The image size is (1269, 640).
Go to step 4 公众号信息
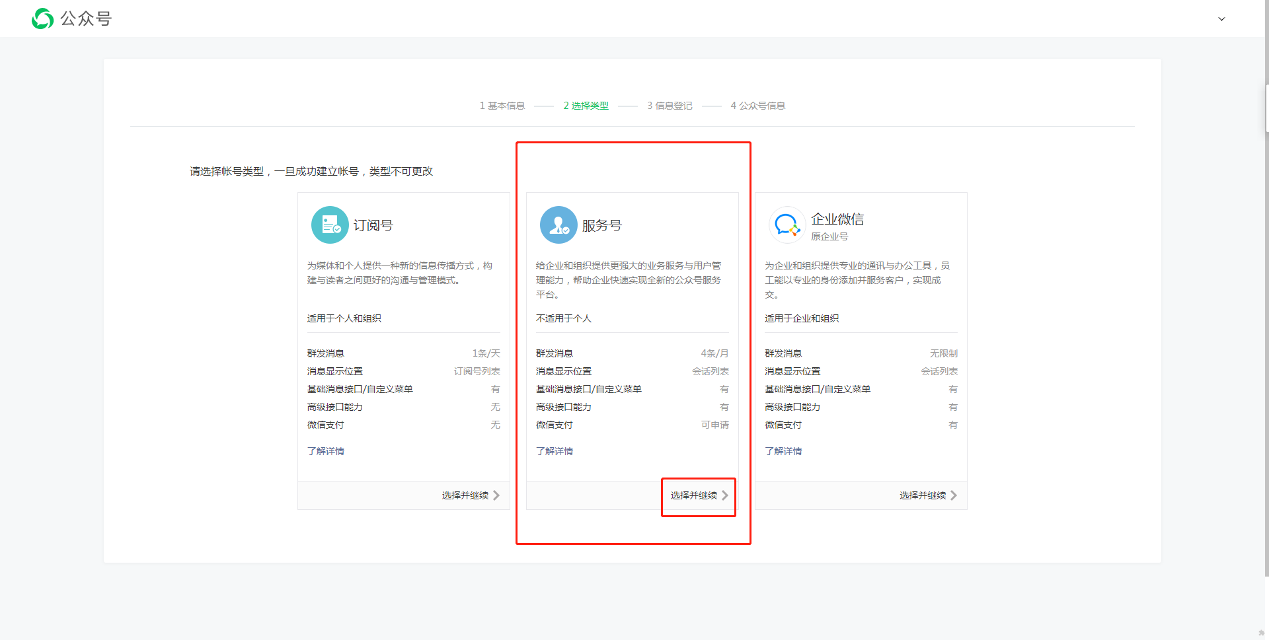click(x=758, y=106)
